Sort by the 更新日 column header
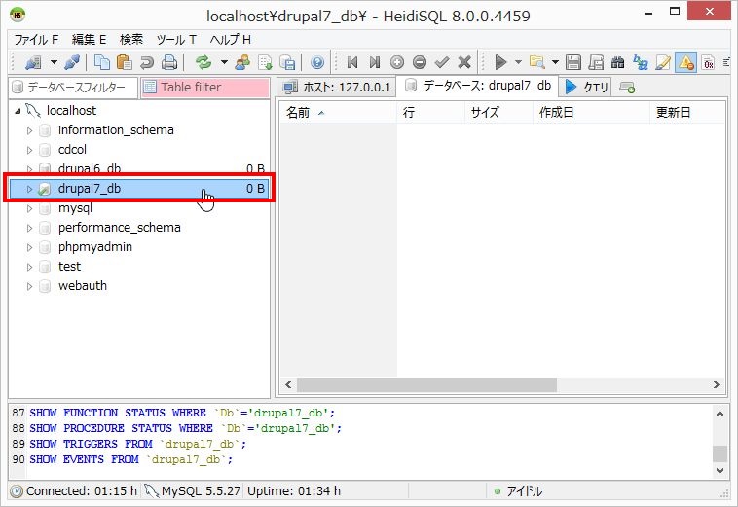This screenshot has height=507, width=738. (x=687, y=113)
